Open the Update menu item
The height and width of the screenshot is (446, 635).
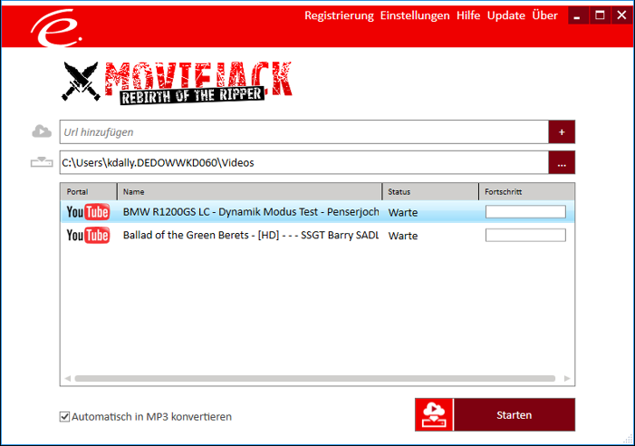coord(505,15)
